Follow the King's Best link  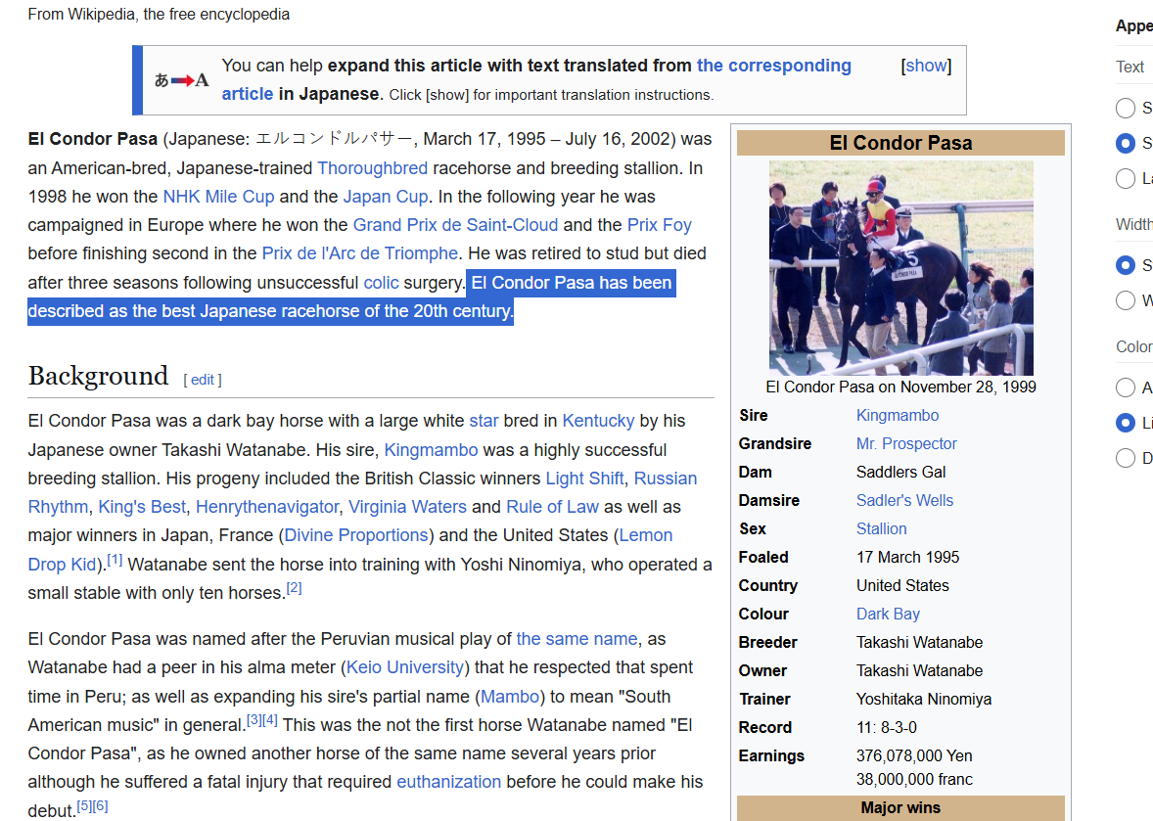click(x=142, y=507)
